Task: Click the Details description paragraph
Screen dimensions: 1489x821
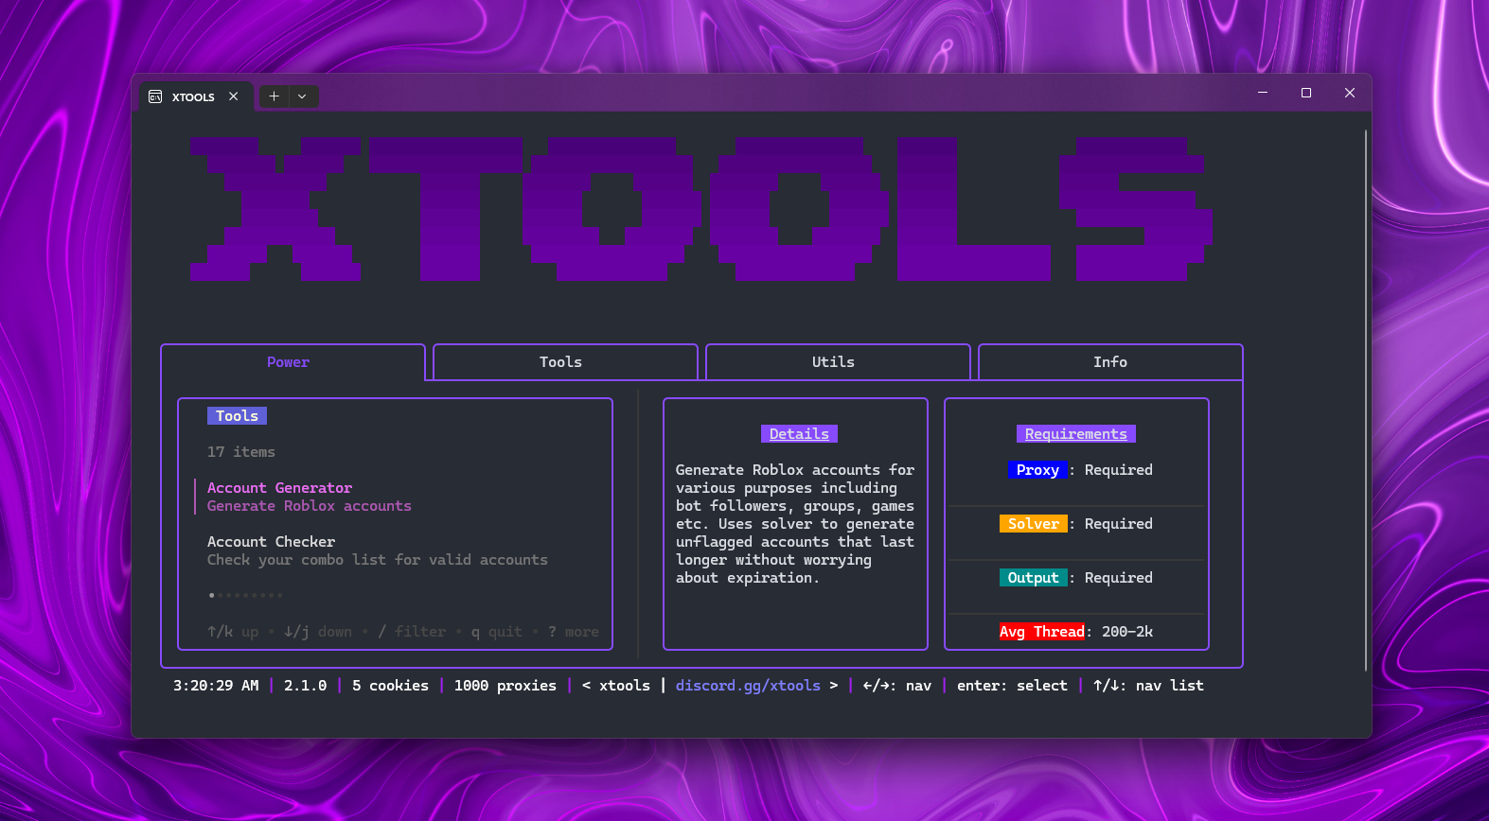Action: (x=795, y=524)
